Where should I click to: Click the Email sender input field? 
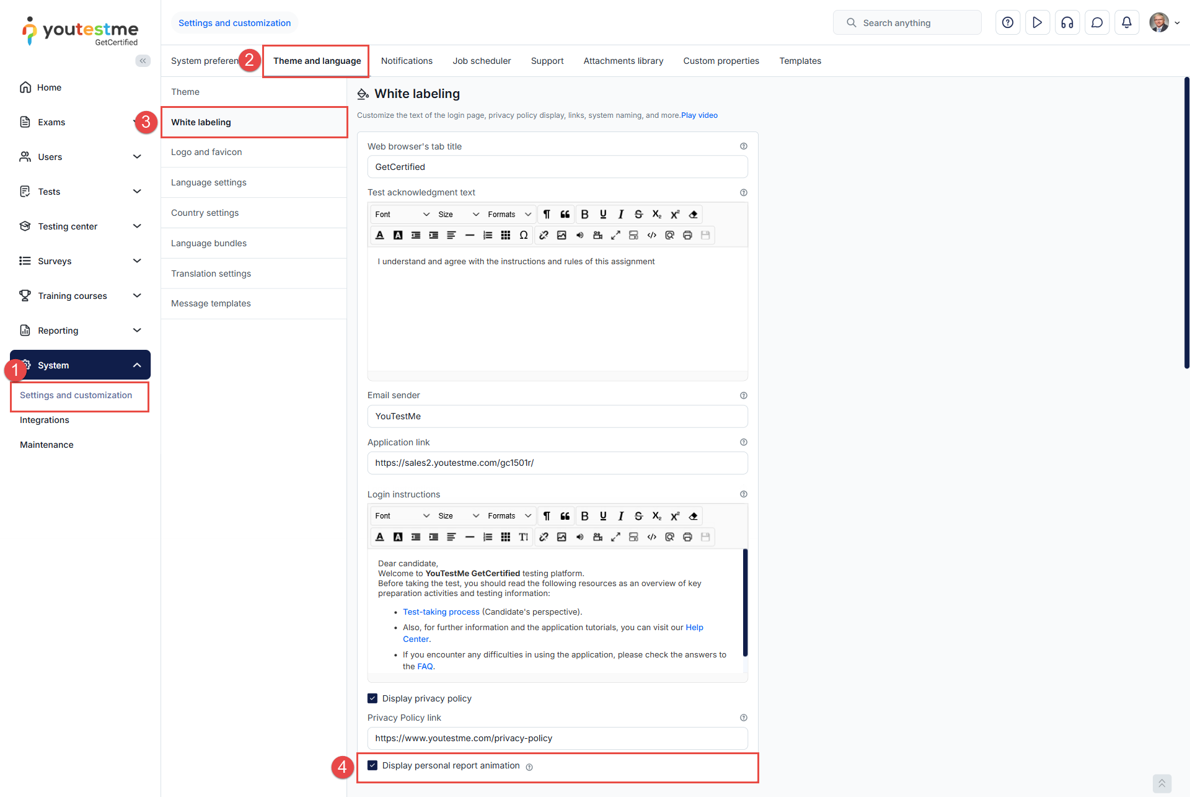coord(557,416)
